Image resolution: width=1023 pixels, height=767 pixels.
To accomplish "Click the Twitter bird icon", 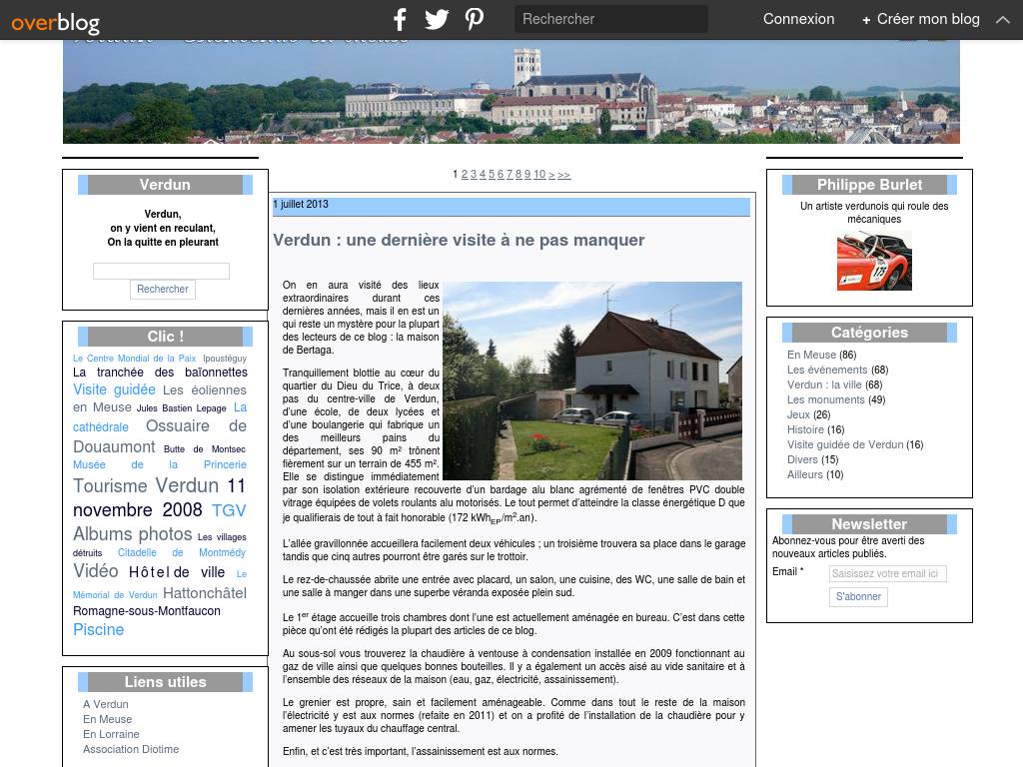I will [x=437, y=19].
